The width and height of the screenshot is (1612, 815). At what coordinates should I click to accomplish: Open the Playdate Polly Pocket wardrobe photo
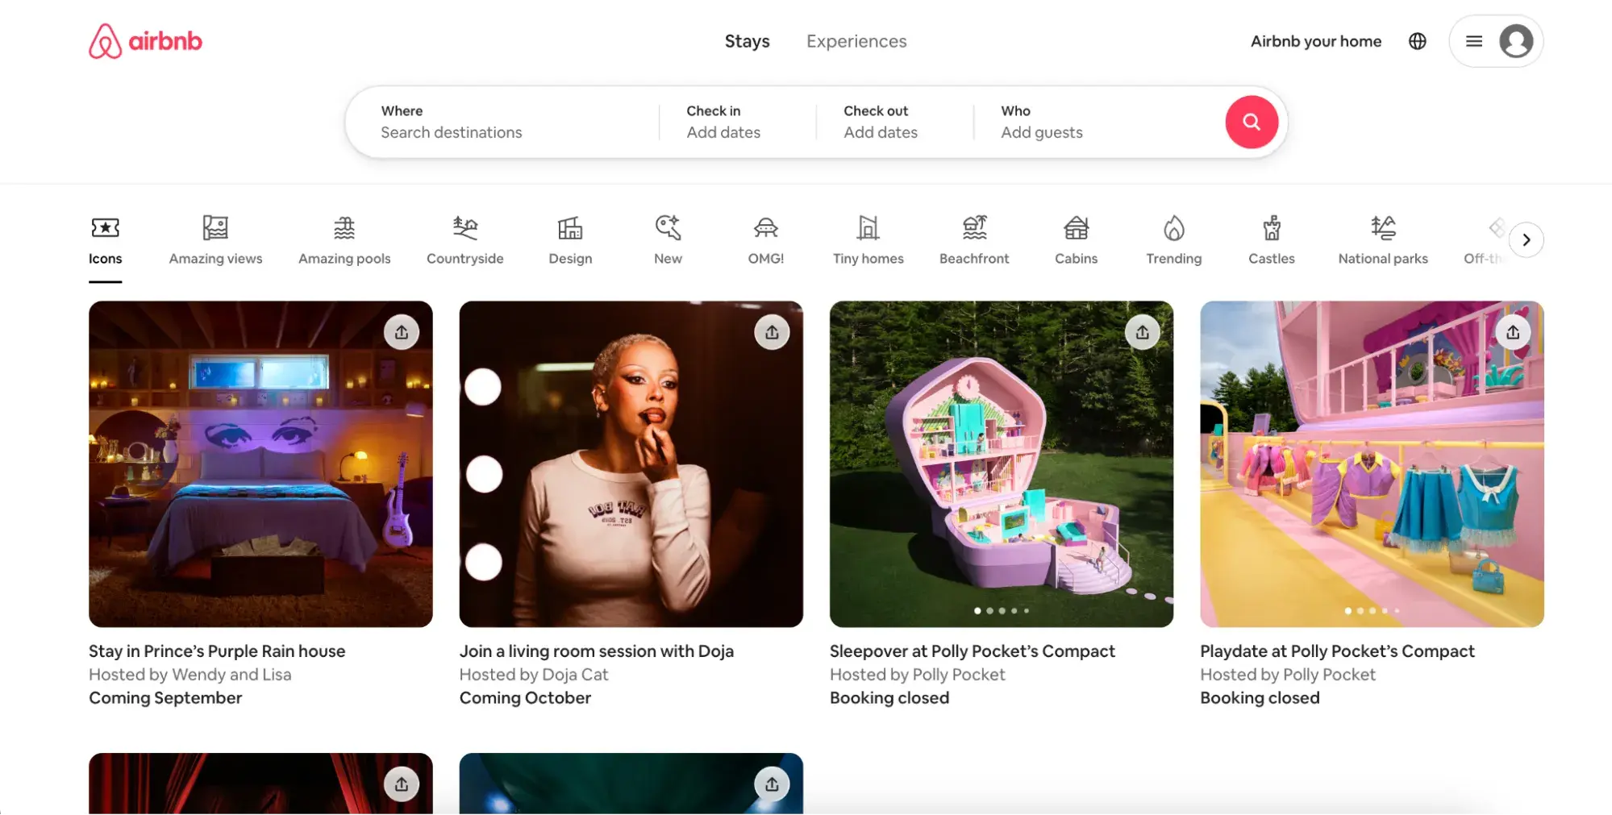pyautogui.click(x=1372, y=464)
